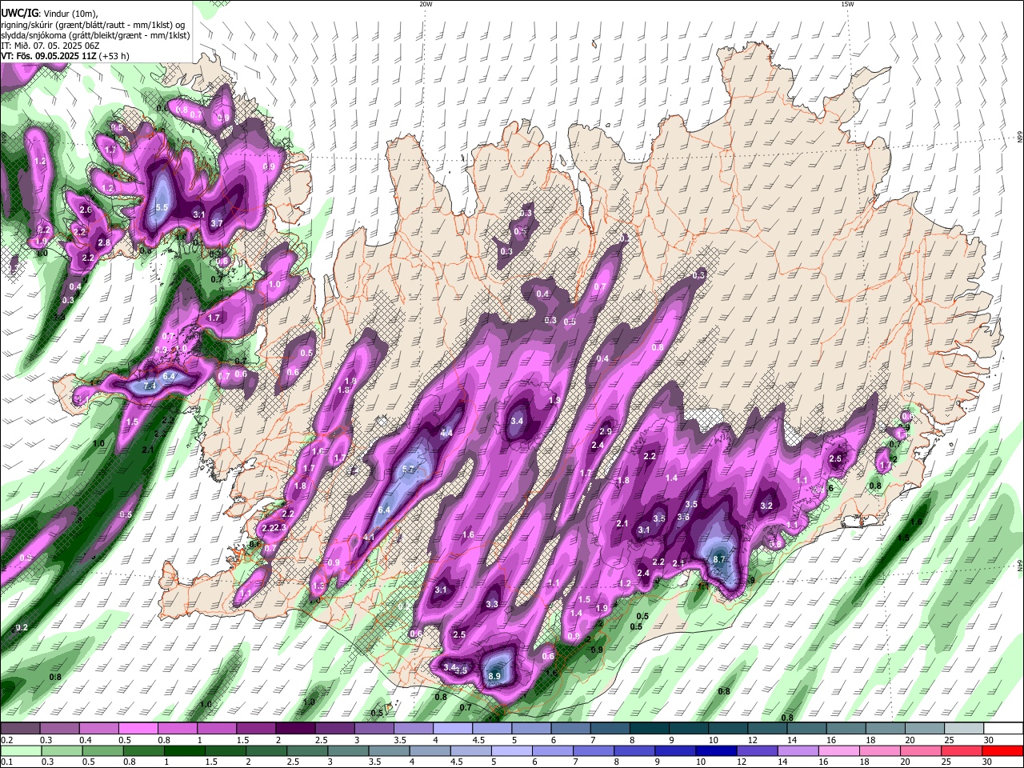The width and height of the screenshot is (1024, 768).
Task: Click the first pale green rain legend swatch
Action: click(x=20, y=751)
